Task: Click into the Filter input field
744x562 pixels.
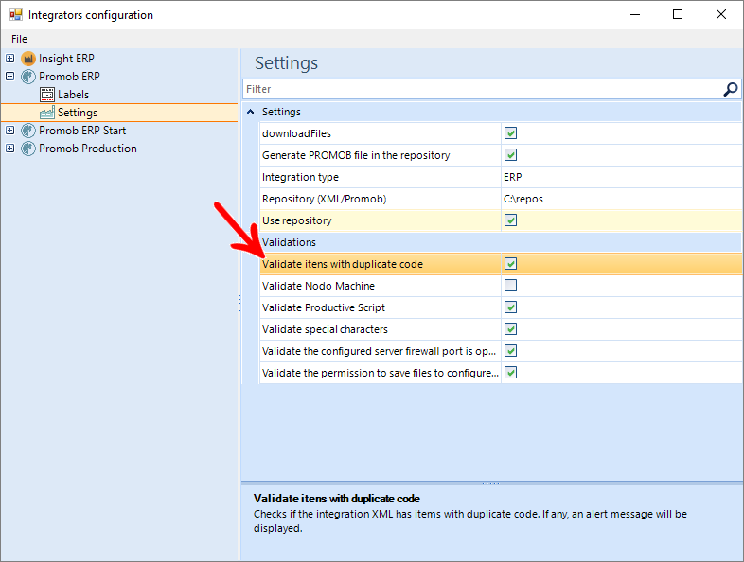Action: click(x=482, y=89)
